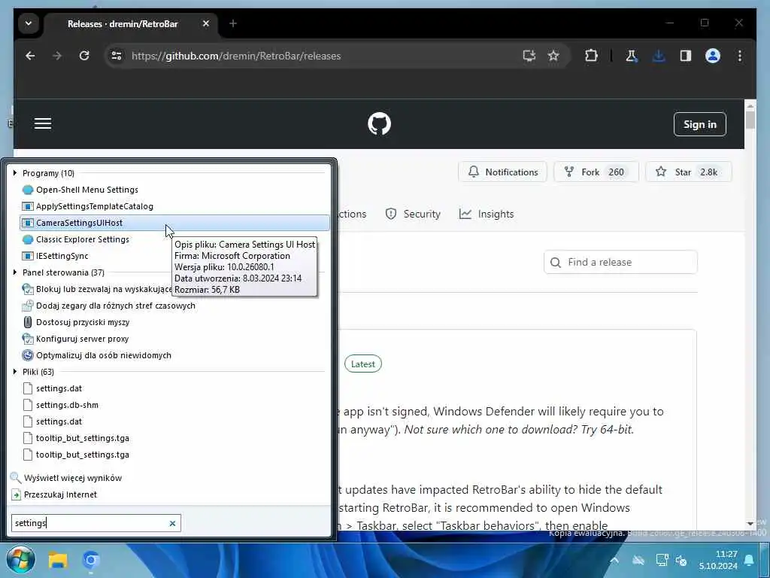
Task: Open a new browser tab
Action: (233, 23)
